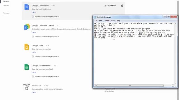Screen dimensions: 179x100
Task: Click the Google Documents extension icon
Action: tap(27, 7)
